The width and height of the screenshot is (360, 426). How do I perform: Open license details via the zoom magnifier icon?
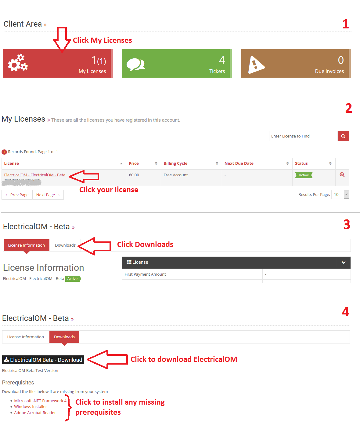coord(342,175)
